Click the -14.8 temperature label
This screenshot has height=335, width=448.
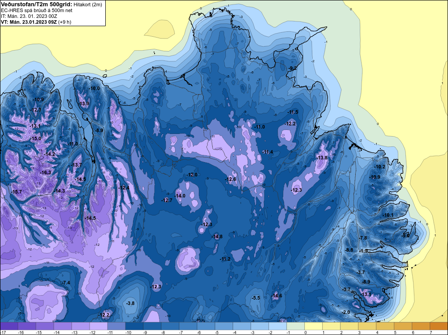(x=217, y=236)
